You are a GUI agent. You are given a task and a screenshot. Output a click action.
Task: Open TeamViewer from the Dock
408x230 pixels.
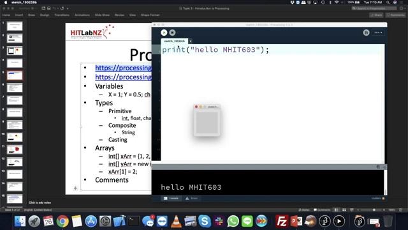162,222
